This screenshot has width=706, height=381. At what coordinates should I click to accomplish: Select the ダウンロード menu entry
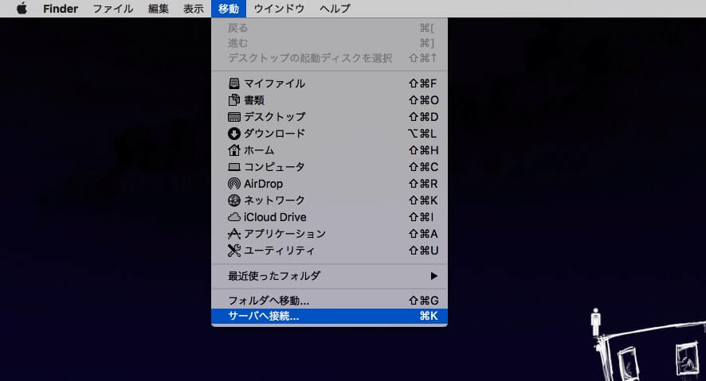tap(329, 134)
